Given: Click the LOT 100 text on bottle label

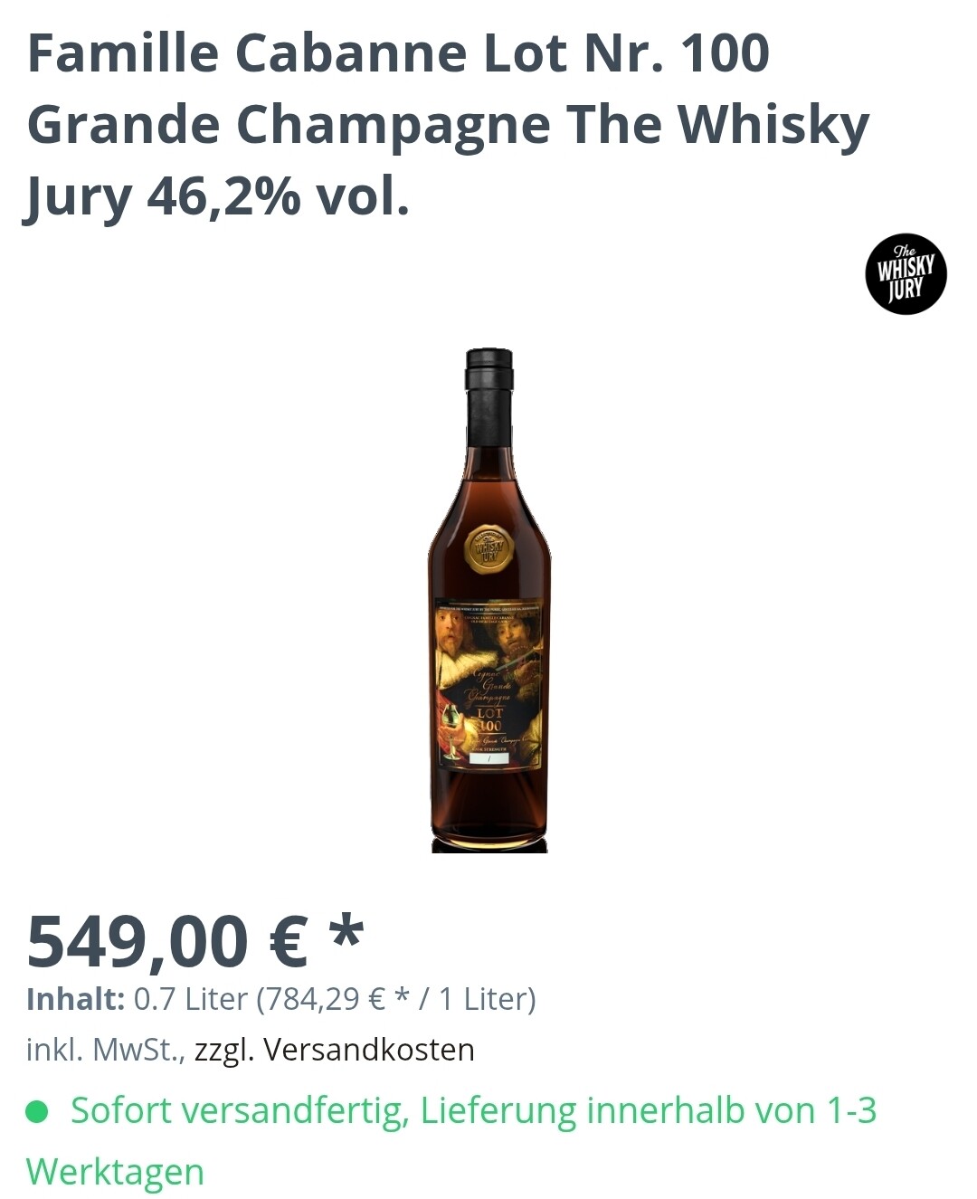Looking at the screenshot, I should 489,719.
